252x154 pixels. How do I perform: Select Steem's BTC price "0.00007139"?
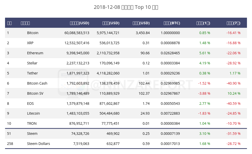coord(170,134)
